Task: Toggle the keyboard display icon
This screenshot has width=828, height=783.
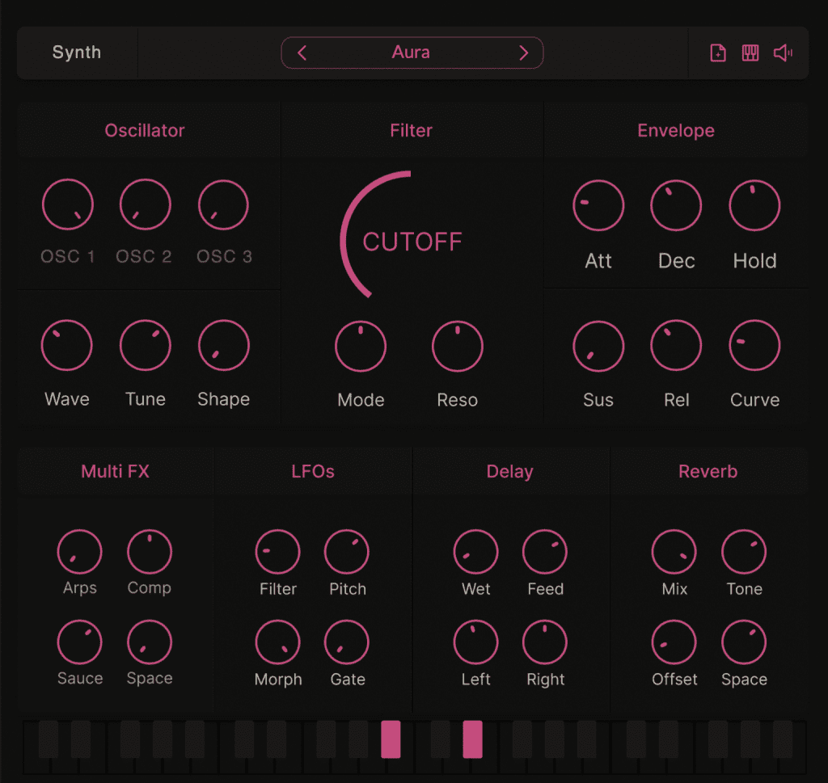Action: click(750, 53)
